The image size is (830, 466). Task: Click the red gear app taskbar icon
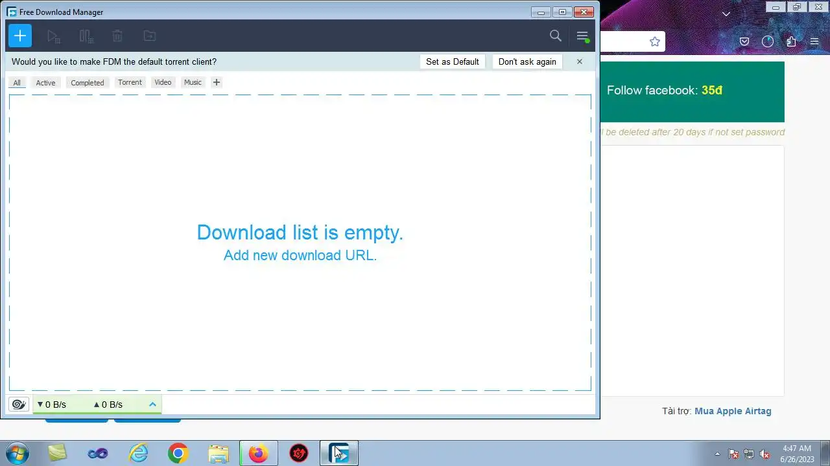[299, 453]
